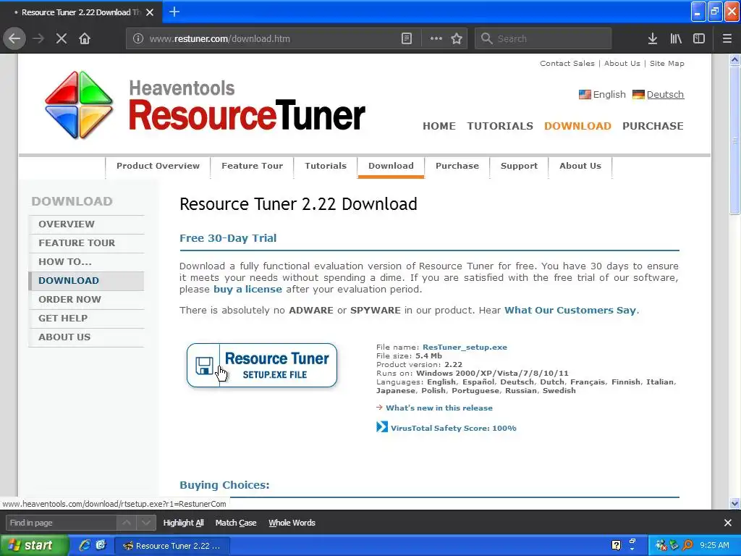Image resolution: width=741 pixels, height=556 pixels.
Task: Open HOW TO... in the sidebar
Action: [x=86, y=262]
